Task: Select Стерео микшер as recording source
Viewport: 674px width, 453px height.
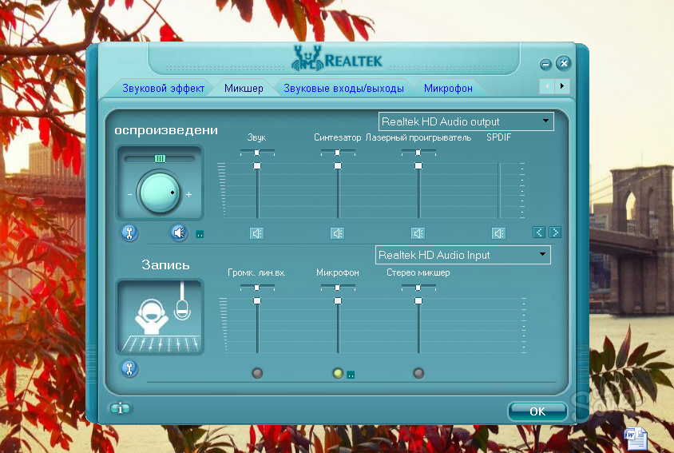Action: tap(418, 372)
